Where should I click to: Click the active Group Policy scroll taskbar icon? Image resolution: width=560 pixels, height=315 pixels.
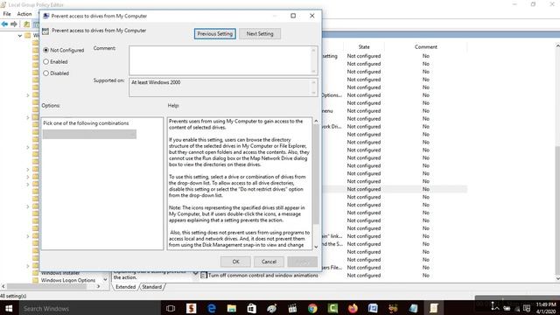click(434, 308)
